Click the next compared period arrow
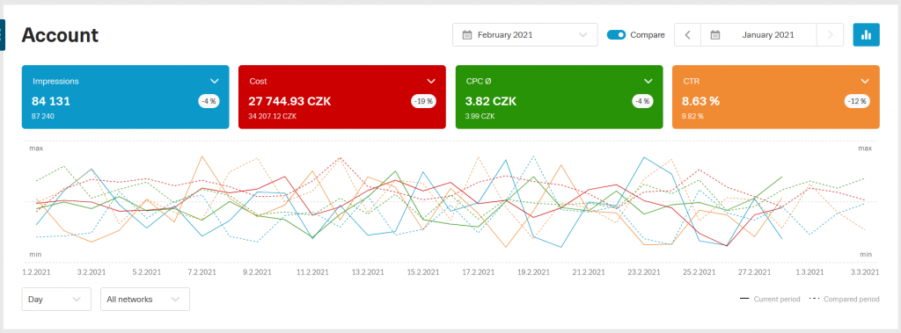The width and height of the screenshot is (901, 333). point(830,34)
